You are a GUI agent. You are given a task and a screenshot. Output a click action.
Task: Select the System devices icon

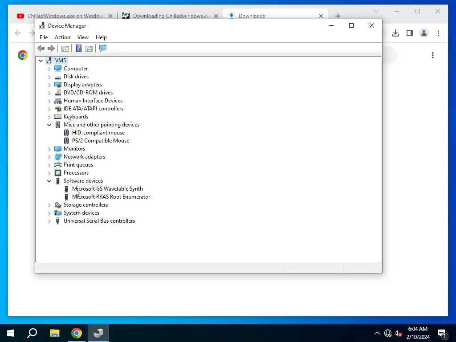point(58,213)
